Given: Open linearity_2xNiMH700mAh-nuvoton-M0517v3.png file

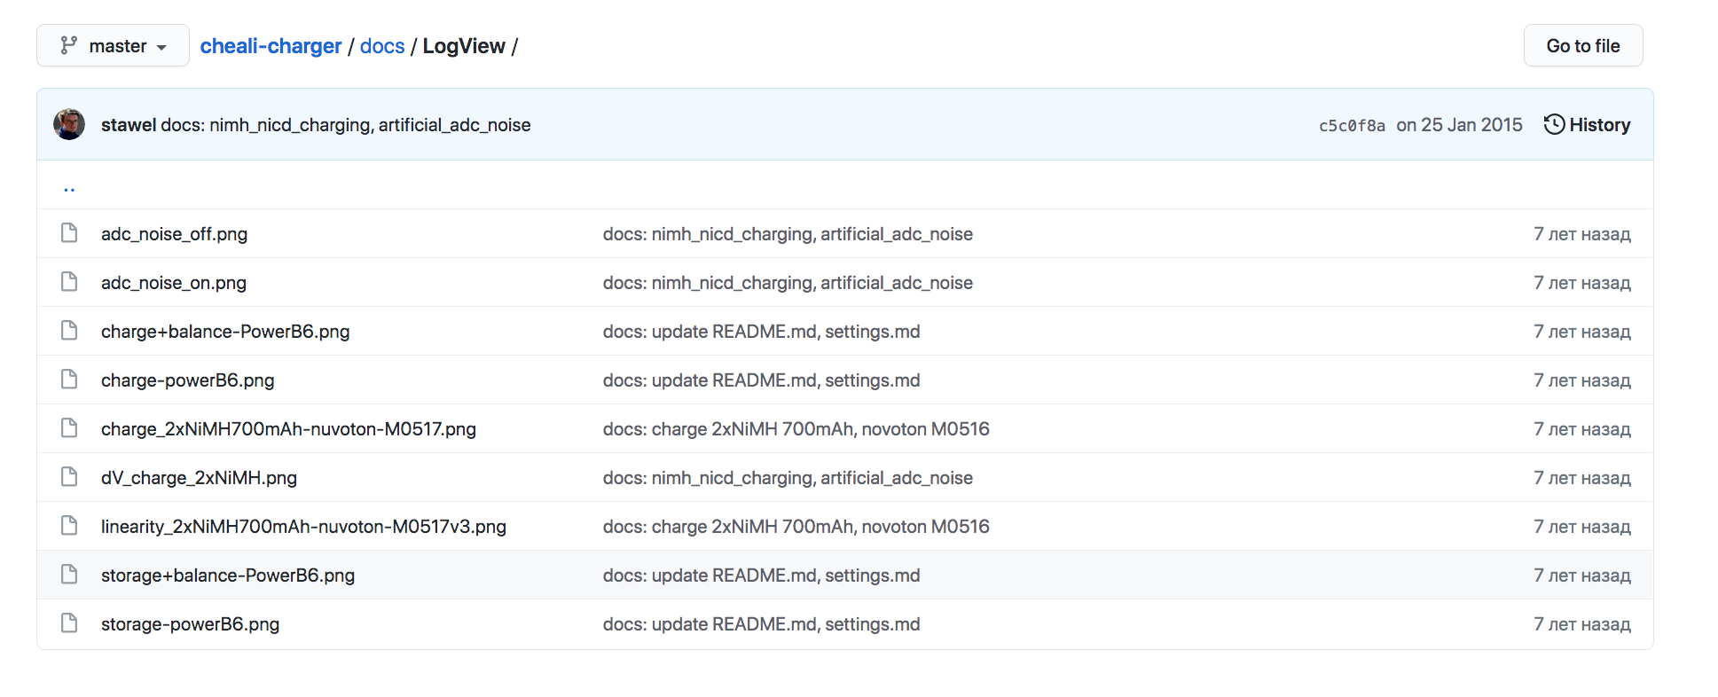Looking at the screenshot, I should pyautogui.click(x=303, y=527).
